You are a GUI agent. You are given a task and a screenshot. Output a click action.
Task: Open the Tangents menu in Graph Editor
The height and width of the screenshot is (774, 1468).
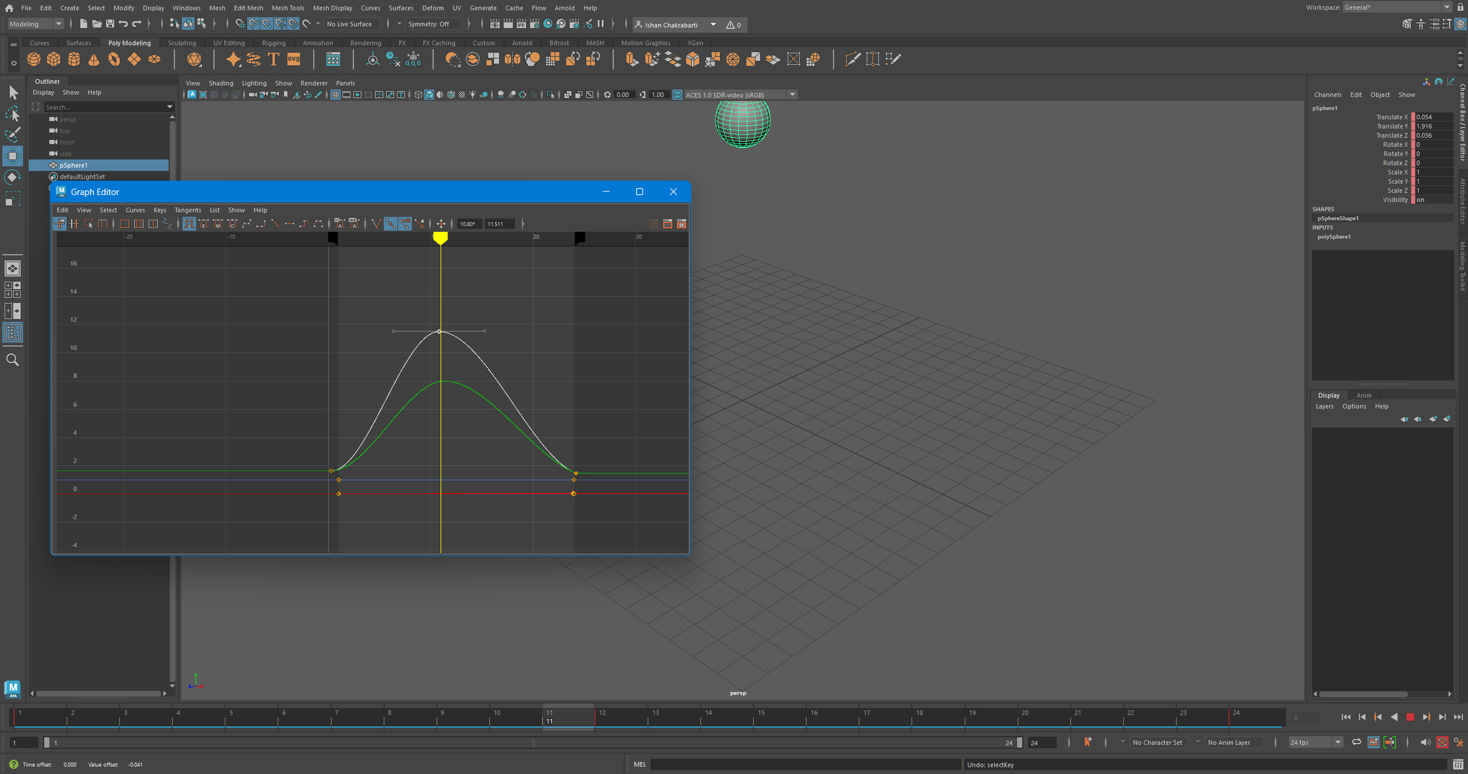188,210
